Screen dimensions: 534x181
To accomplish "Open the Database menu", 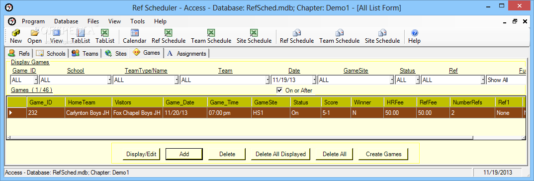I will coord(66,21).
